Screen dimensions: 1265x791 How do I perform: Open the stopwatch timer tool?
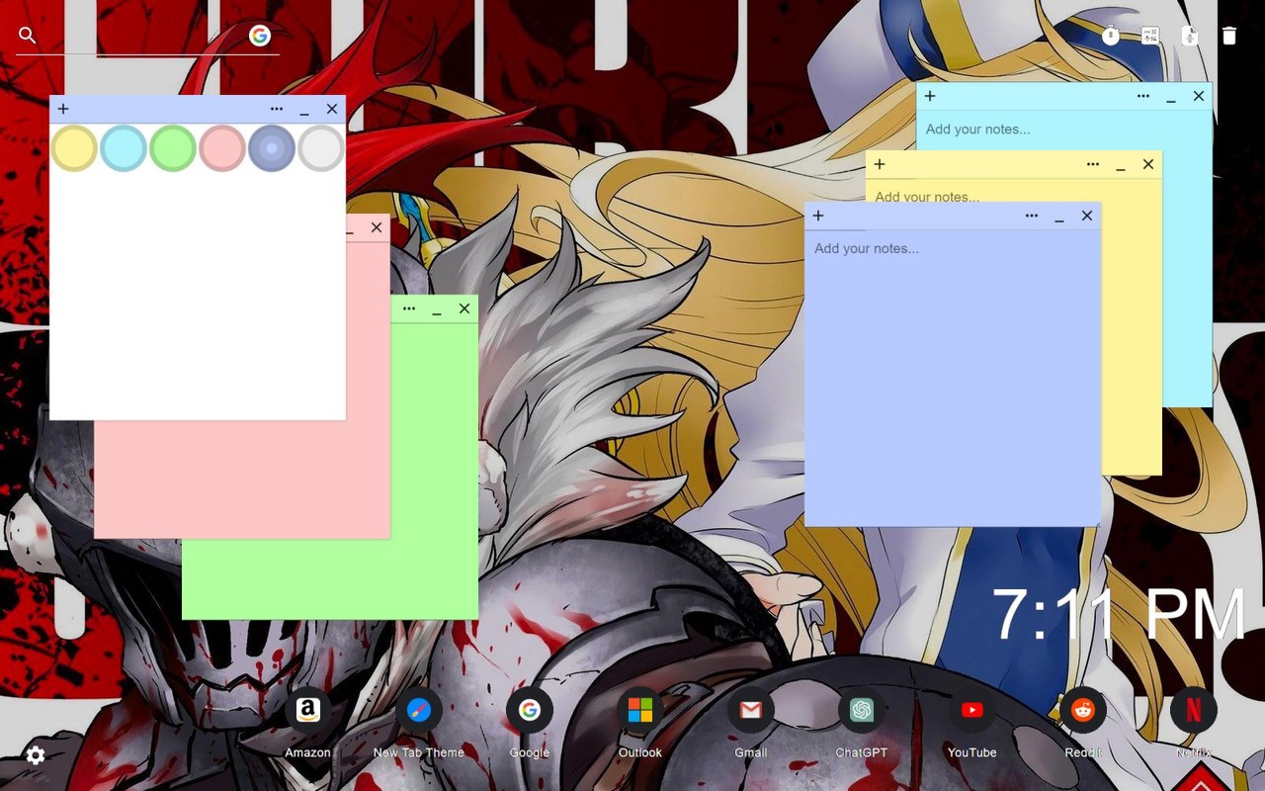pos(1111,36)
